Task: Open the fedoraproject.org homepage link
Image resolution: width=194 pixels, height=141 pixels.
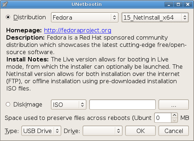Action: pyautogui.click(x=78, y=30)
